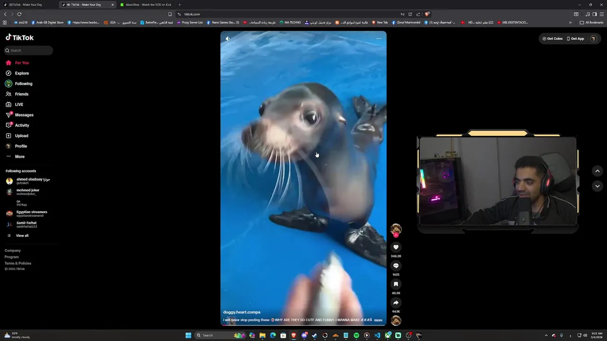Open ahmed elsebaay following account

[28, 181]
